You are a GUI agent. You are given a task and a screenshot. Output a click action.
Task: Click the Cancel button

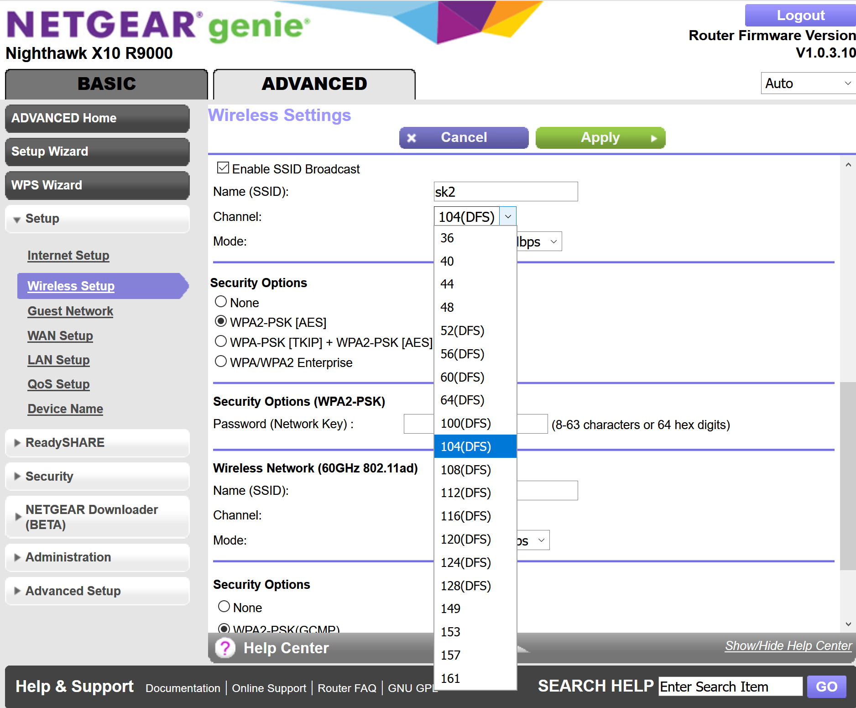click(464, 138)
